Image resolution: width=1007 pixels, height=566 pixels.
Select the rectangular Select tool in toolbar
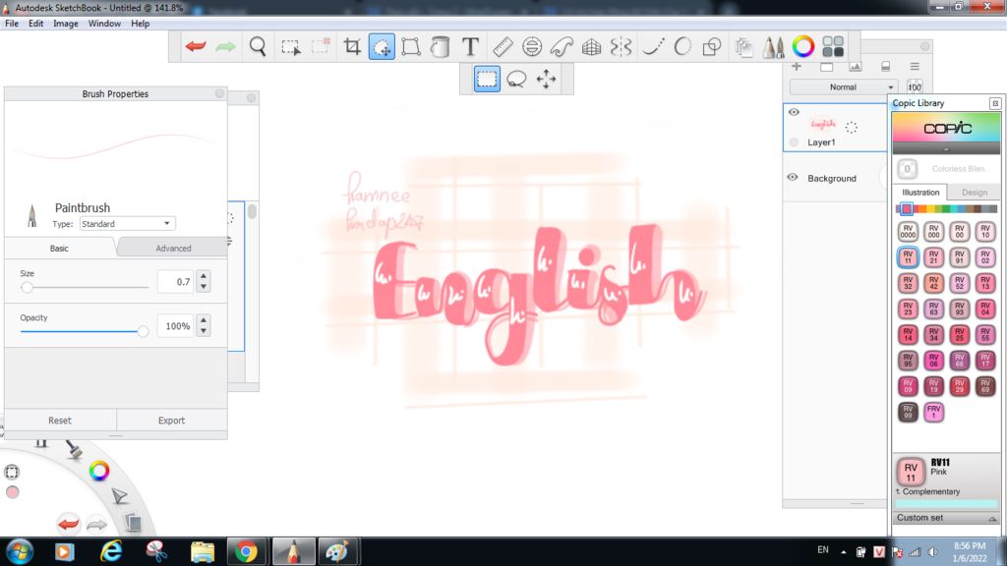coord(290,47)
